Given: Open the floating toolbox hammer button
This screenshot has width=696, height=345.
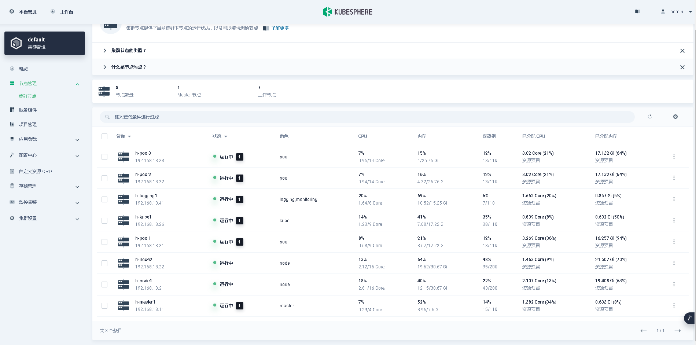Looking at the screenshot, I should click(x=689, y=318).
